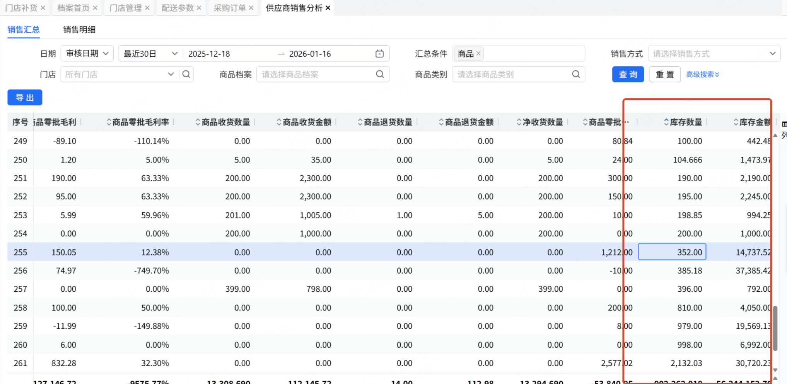Image resolution: width=787 pixels, height=384 pixels.
Task: Open the 门店管理 tab
Action: point(125,8)
